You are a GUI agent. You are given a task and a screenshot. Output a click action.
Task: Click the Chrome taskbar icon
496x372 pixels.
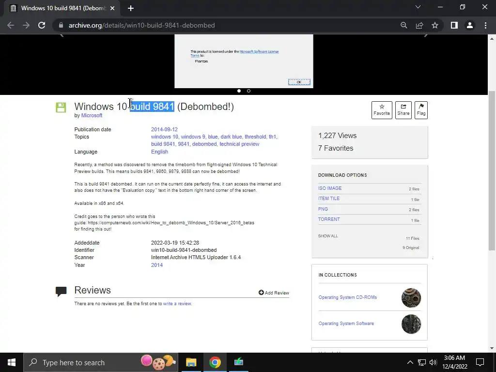tap(215, 362)
